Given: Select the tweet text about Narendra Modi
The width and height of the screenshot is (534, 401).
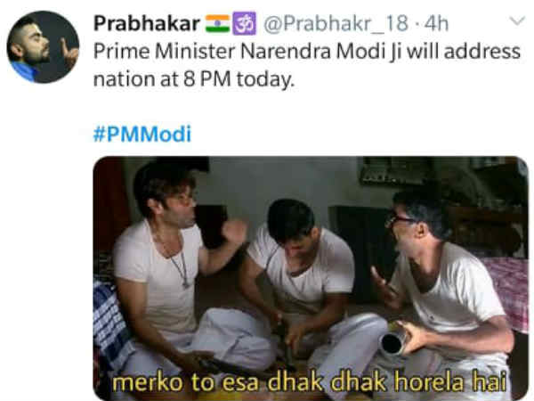Looking at the screenshot, I should tap(307, 65).
